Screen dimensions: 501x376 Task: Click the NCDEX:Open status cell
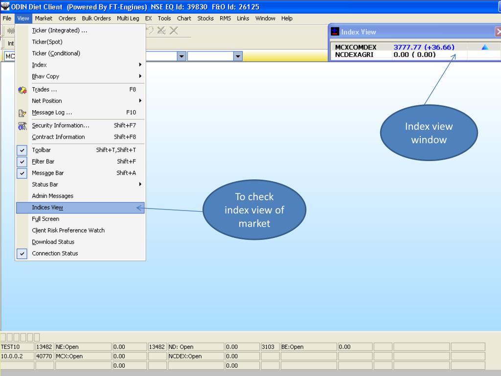click(x=196, y=356)
